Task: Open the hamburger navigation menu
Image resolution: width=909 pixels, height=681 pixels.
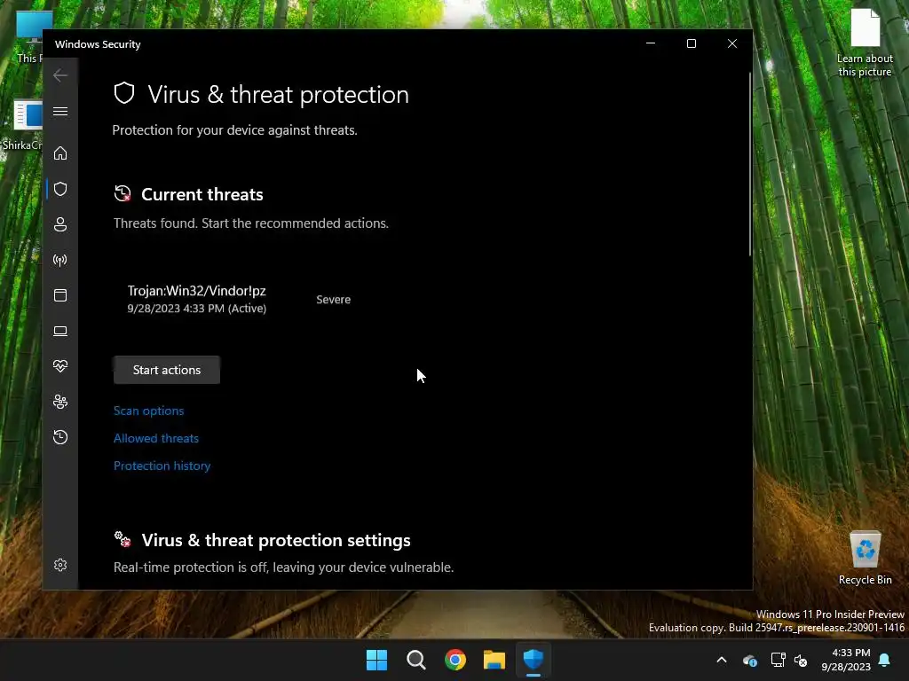Action: 60,111
